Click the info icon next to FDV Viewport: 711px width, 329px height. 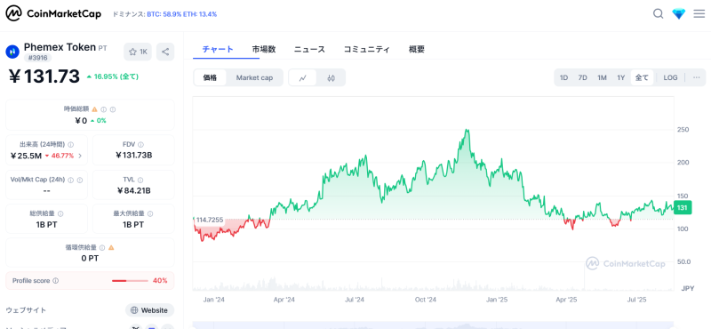(x=140, y=145)
